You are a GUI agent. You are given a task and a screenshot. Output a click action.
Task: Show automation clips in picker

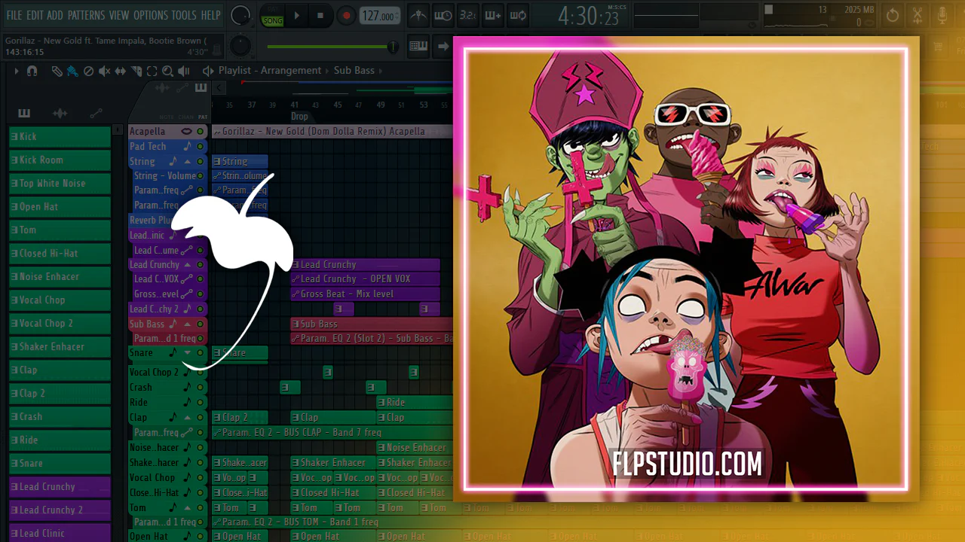coord(96,113)
